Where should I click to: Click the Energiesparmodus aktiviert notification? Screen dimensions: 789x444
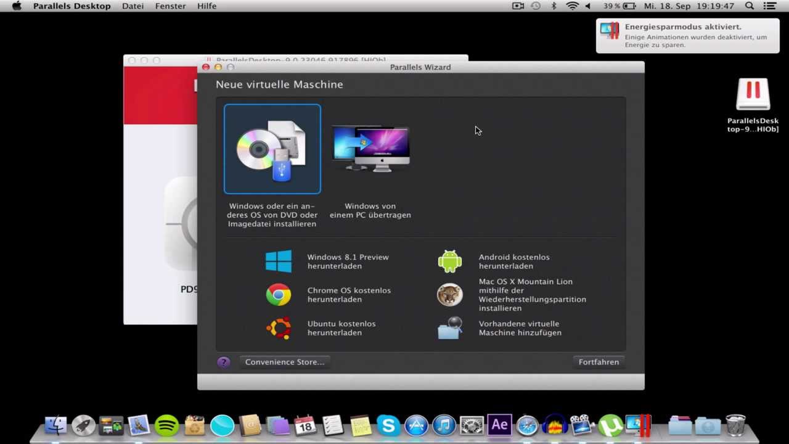pyautogui.click(x=687, y=36)
